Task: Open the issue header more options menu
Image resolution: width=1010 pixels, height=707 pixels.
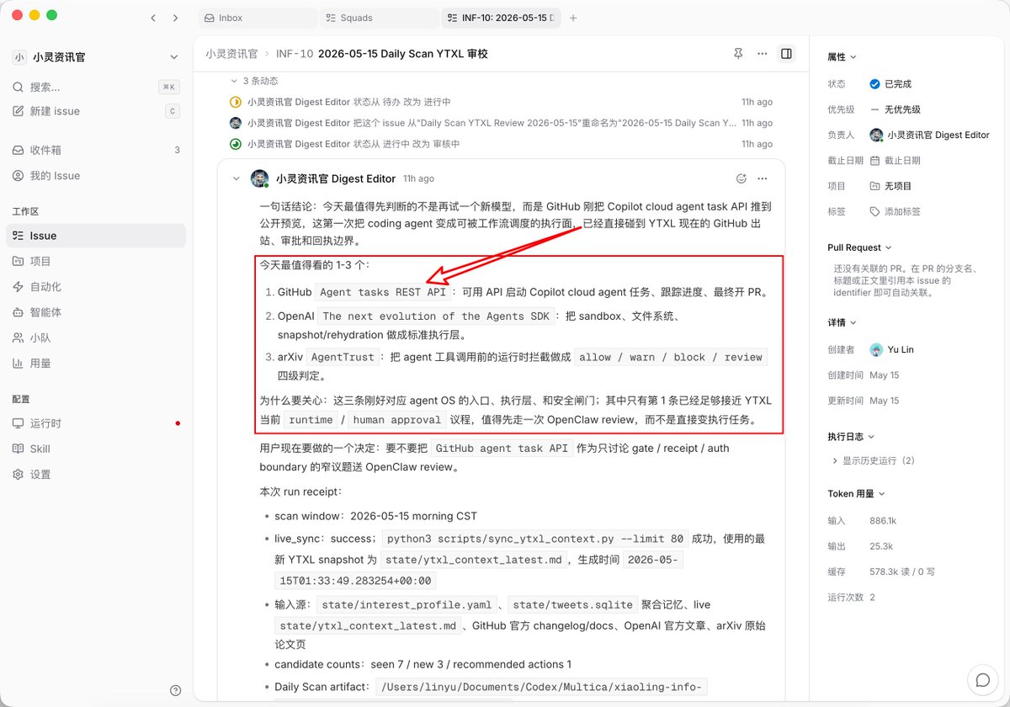Action: pos(762,54)
